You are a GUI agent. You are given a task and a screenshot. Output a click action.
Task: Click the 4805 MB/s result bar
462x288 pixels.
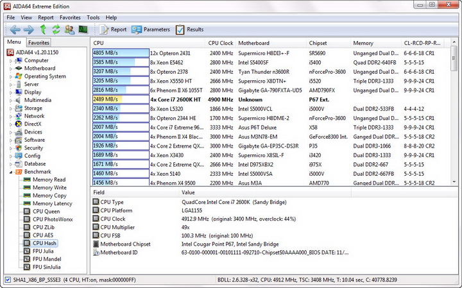click(x=121, y=53)
